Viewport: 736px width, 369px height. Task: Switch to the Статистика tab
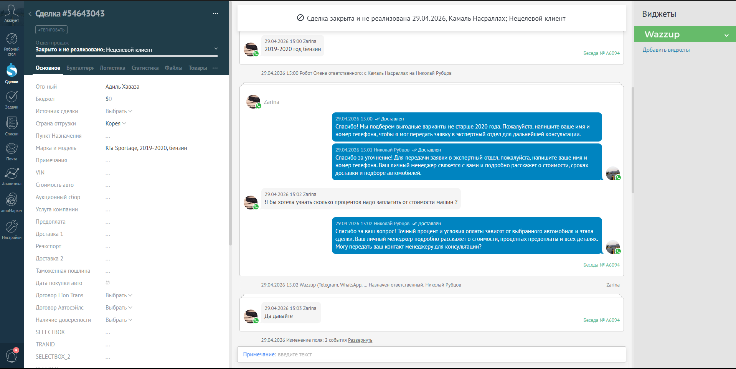pos(145,68)
